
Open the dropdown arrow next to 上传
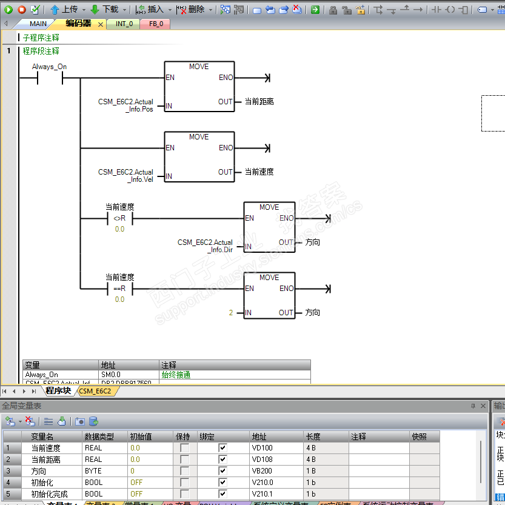84,10
